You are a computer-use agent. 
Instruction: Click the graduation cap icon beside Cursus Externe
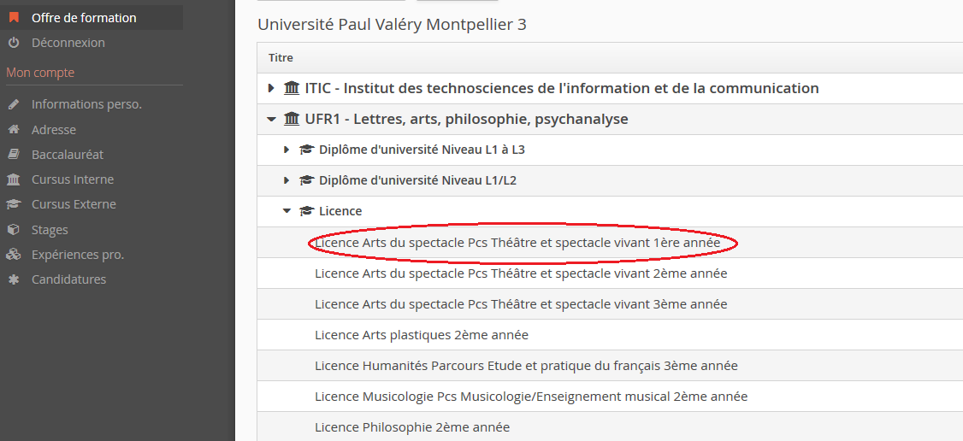pyautogui.click(x=14, y=204)
